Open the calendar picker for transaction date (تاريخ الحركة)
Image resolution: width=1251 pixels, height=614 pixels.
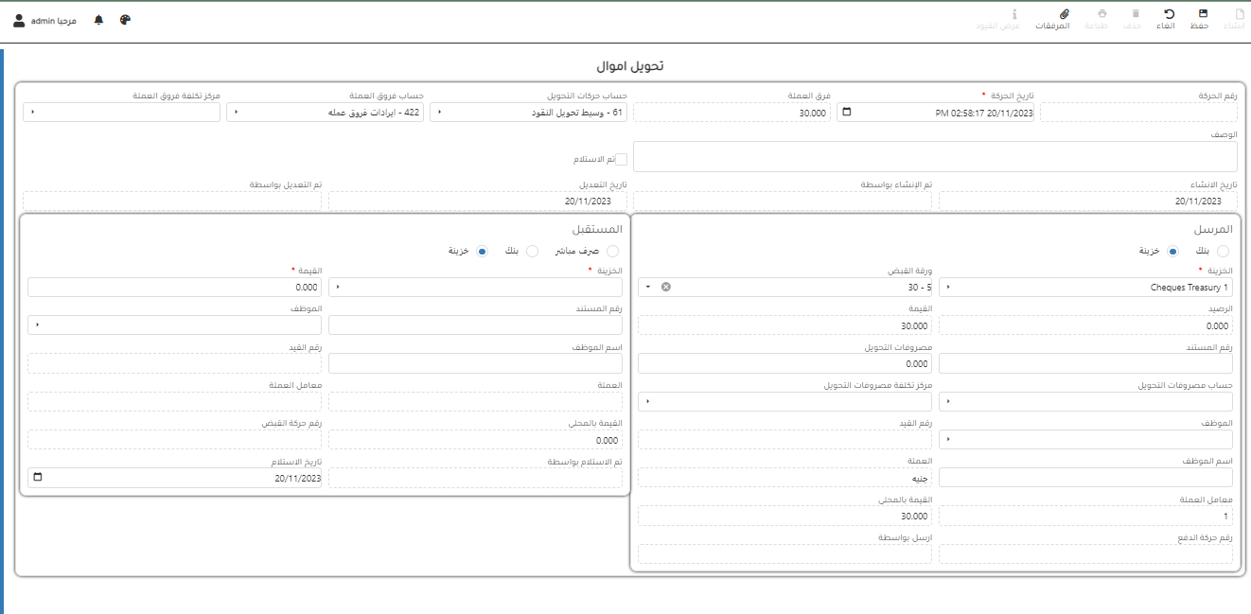point(846,113)
